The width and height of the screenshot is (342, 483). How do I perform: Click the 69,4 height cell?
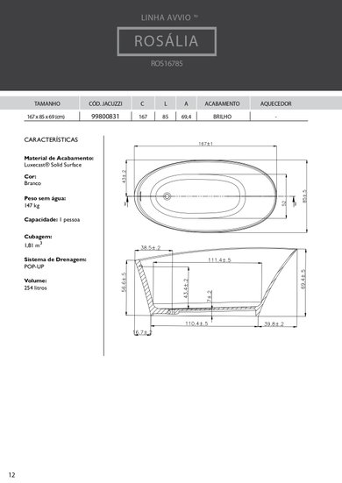coord(186,117)
